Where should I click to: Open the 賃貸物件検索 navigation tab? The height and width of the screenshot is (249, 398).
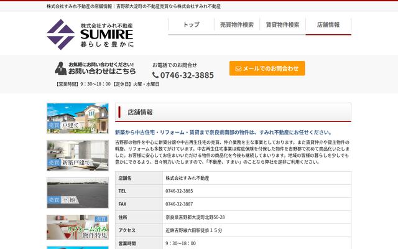[282, 25]
